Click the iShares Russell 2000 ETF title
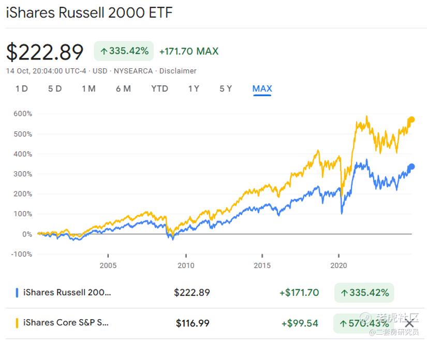This screenshot has width=427, height=342. (89, 13)
